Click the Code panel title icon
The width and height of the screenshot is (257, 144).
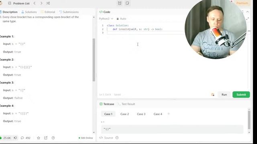coord(101,12)
